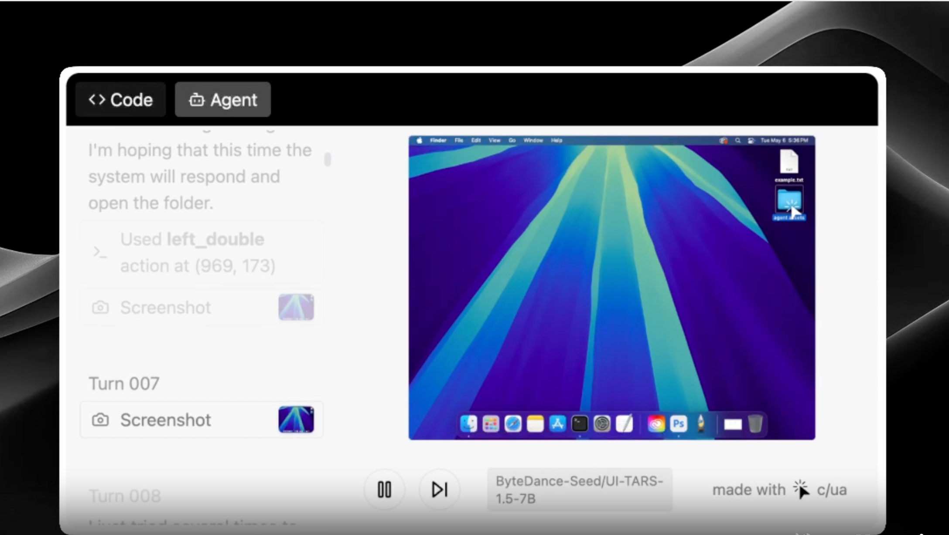Launch Photoshop from the dock
This screenshot has height=535, width=949.
click(x=679, y=423)
